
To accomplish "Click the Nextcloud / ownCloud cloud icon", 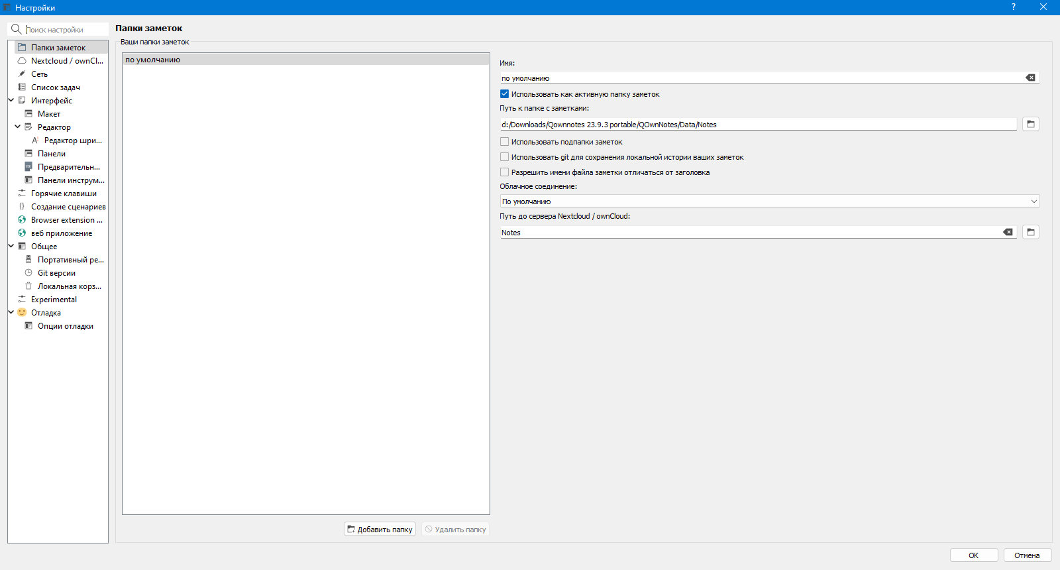I will [x=22, y=60].
